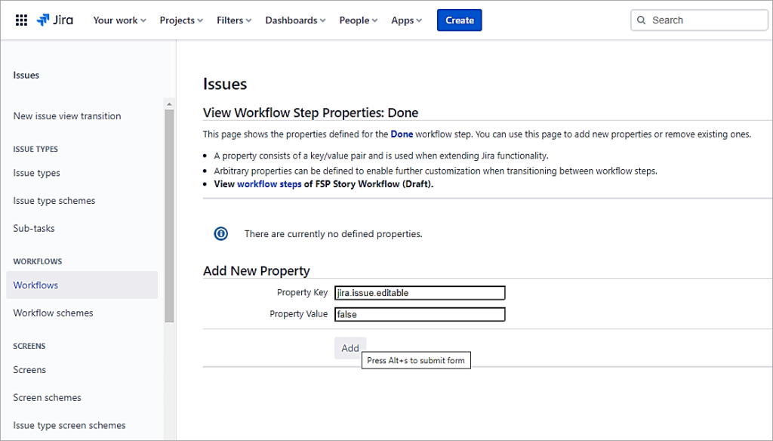Open the Dashboards menu

[x=294, y=20]
